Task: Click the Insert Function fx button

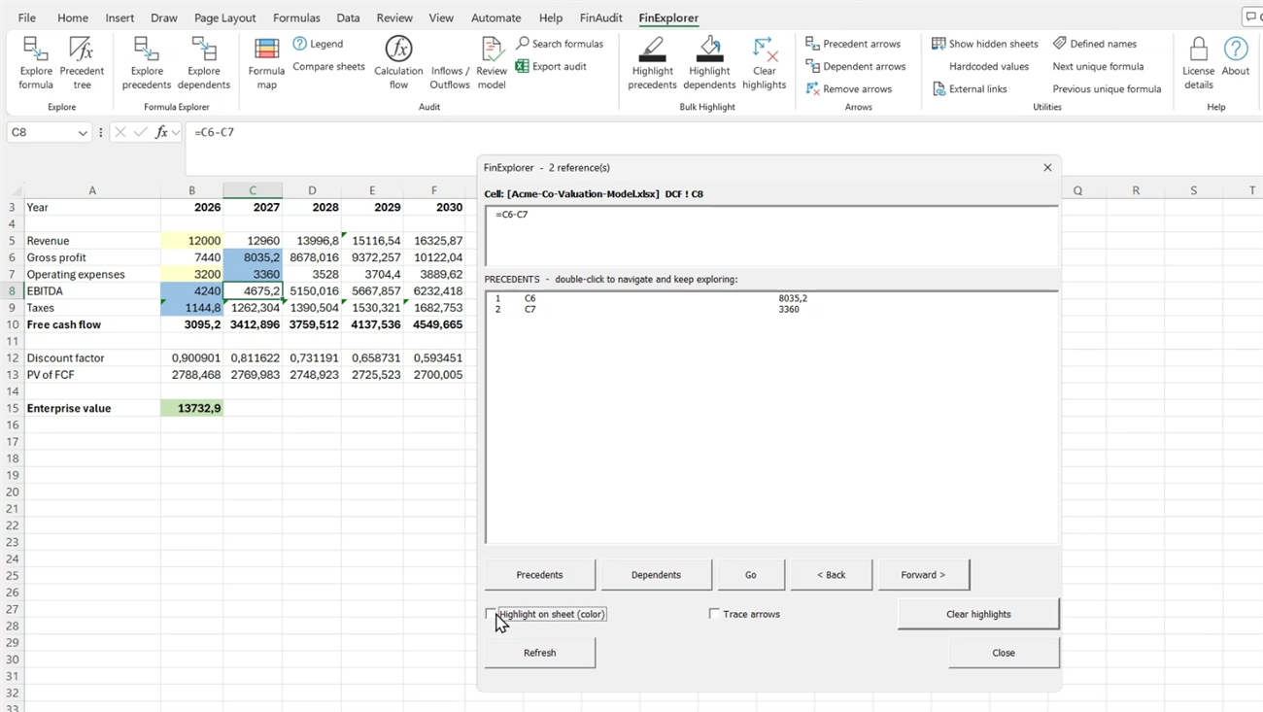Action: [x=161, y=132]
